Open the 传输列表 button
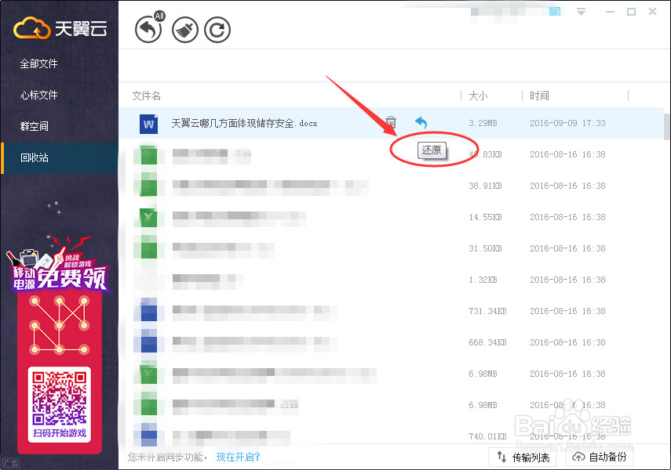 point(523,457)
